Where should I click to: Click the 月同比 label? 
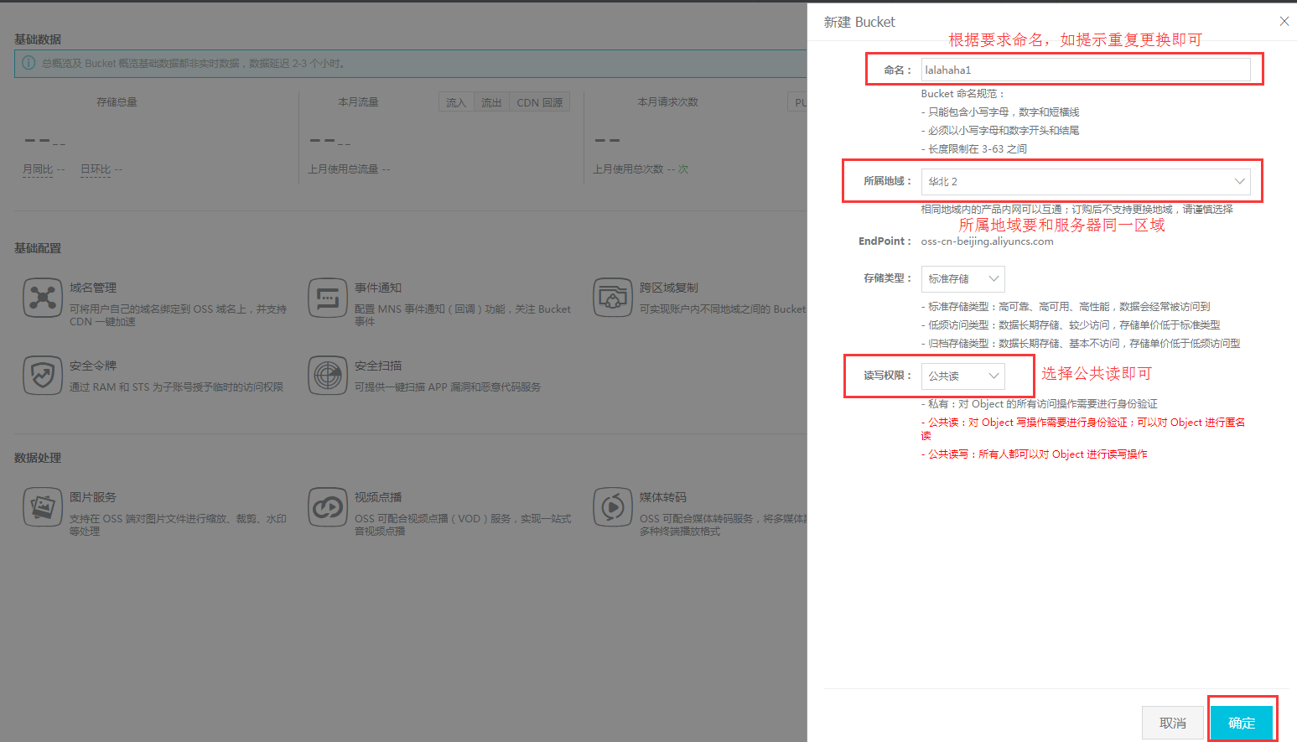click(x=38, y=169)
